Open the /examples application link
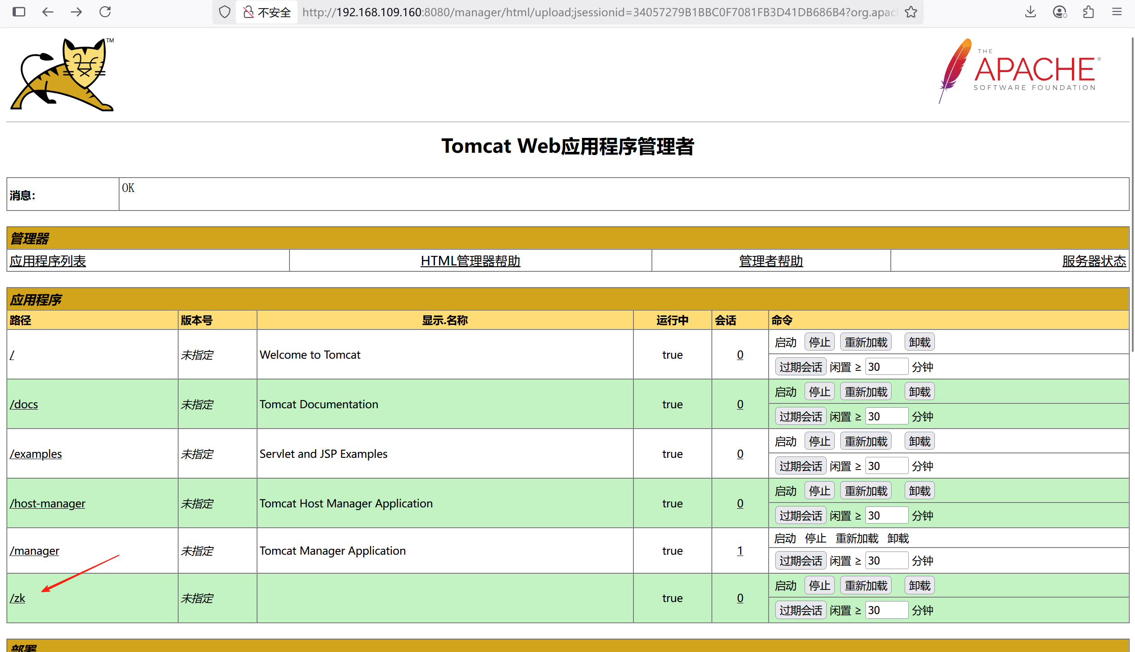The height and width of the screenshot is (652, 1135). click(x=36, y=454)
